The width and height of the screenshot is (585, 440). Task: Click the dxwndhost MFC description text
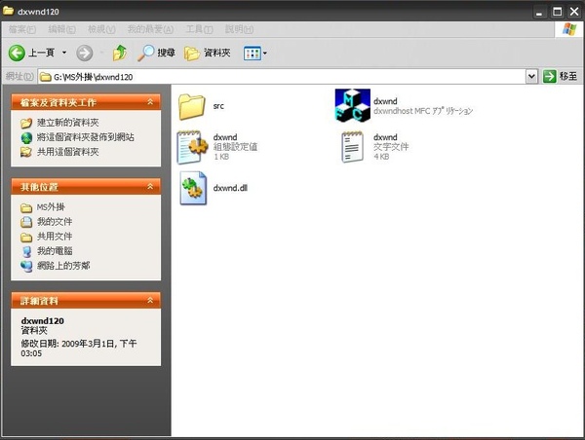pos(423,111)
